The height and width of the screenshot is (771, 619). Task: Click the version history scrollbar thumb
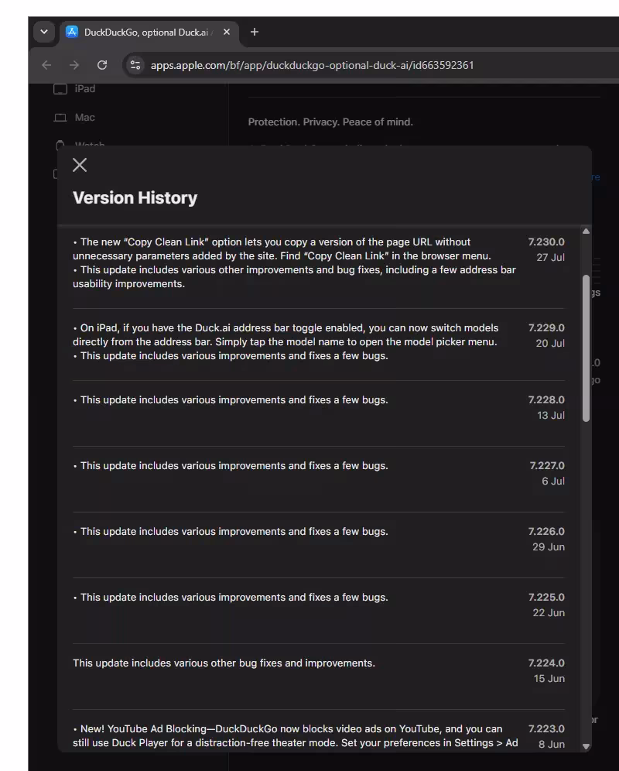(586, 348)
